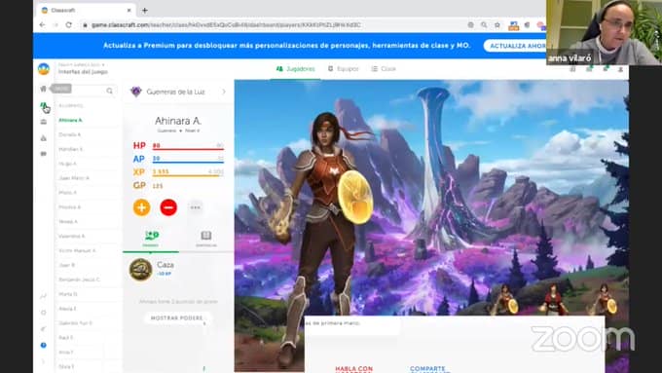Viewport: 662px width, 373px height.
Task: Open the Clase tab
Action: pos(384,69)
